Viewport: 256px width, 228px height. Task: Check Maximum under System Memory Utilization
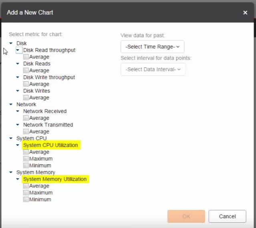[x=26, y=193]
